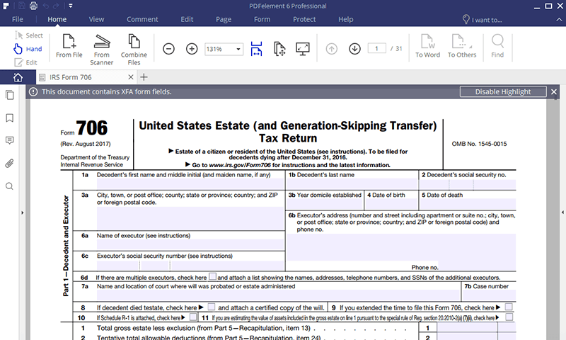Open the Page tab
566x340 pixels.
pyautogui.click(x=224, y=20)
